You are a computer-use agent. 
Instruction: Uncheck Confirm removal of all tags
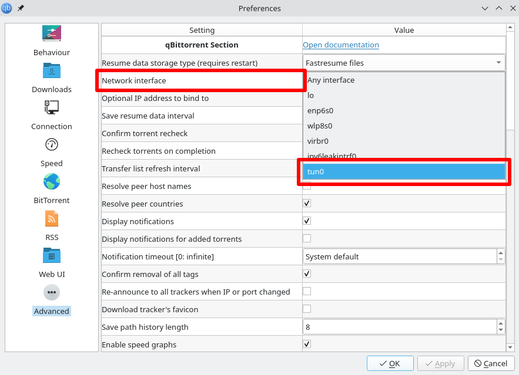(307, 273)
